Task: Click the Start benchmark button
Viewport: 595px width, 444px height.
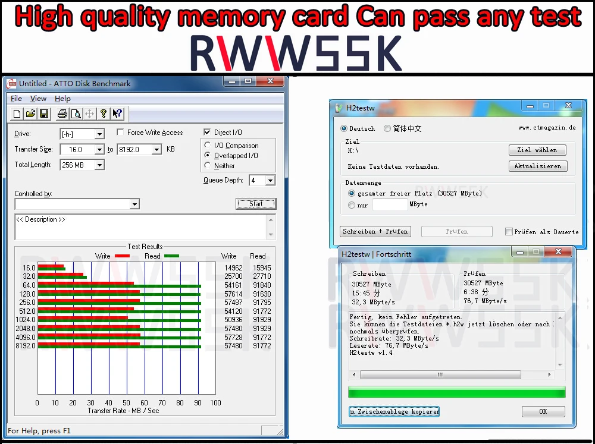Action: pyautogui.click(x=256, y=204)
